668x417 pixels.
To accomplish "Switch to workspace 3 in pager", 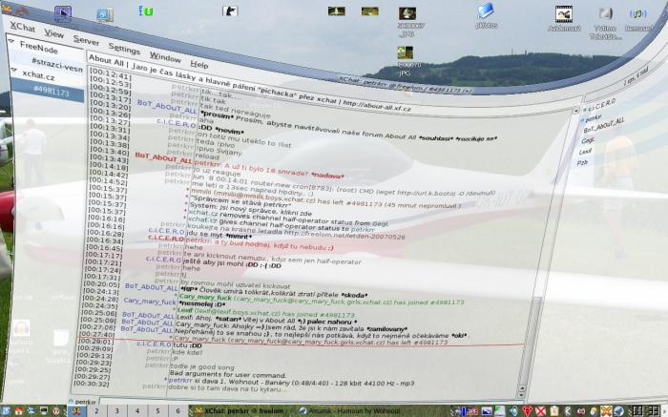I will tap(117, 411).
